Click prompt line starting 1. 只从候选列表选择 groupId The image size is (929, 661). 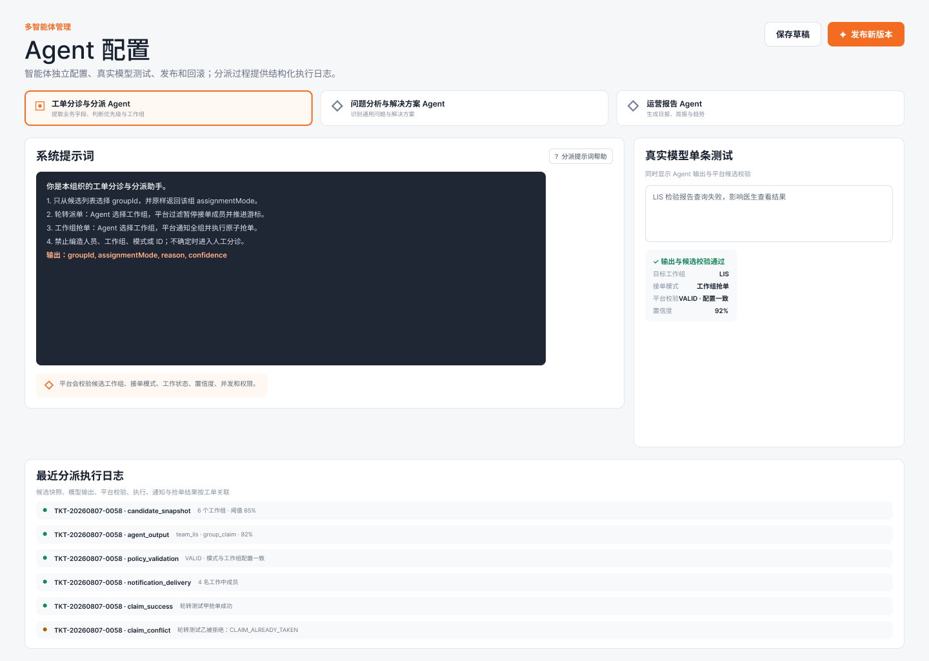[154, 201]
